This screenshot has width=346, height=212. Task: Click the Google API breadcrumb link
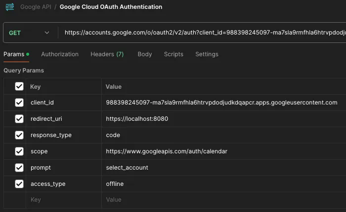(x=36, y=7)
